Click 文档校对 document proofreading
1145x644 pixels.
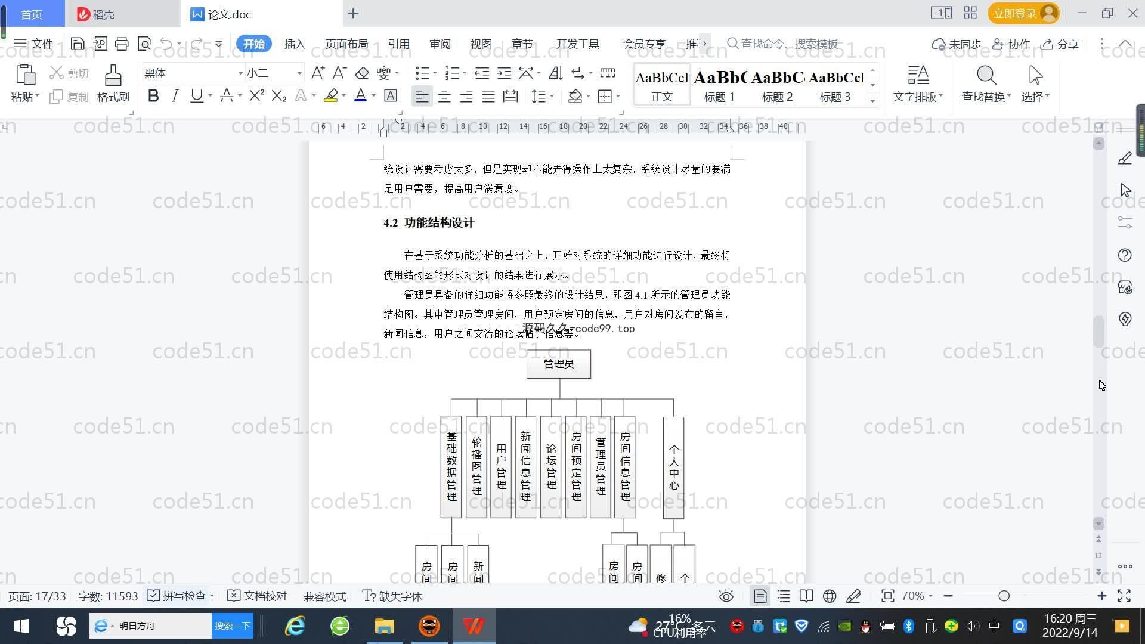pos(258,596)
